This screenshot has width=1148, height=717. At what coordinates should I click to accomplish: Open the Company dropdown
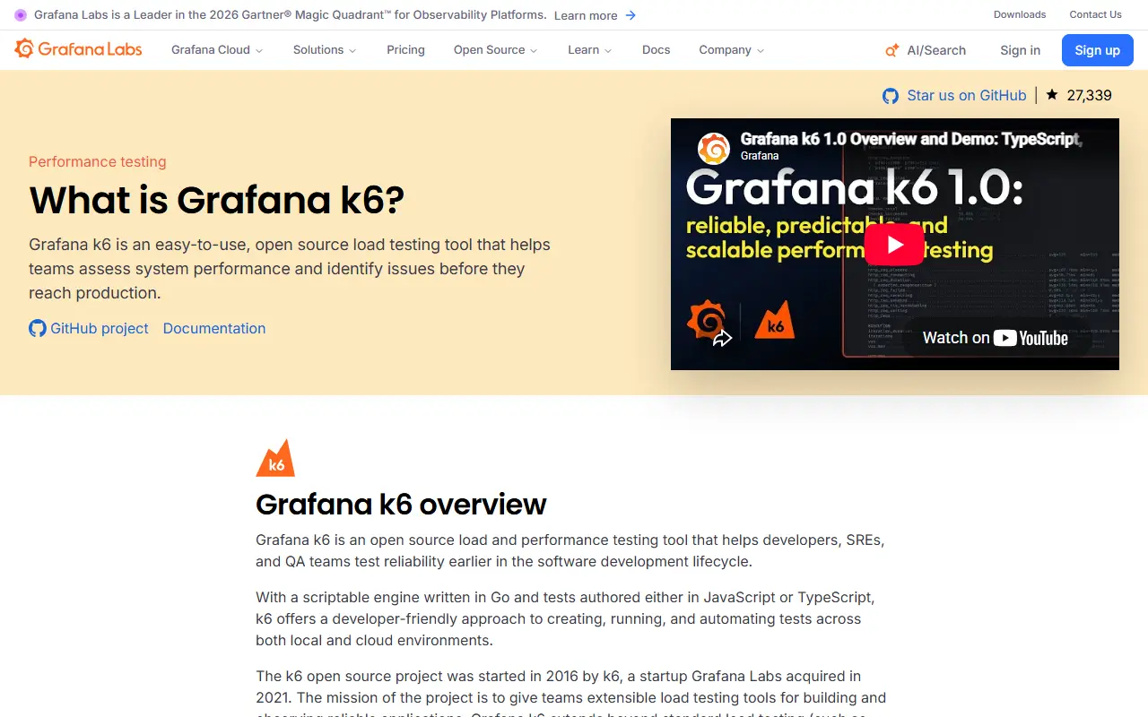coord(732,50)
